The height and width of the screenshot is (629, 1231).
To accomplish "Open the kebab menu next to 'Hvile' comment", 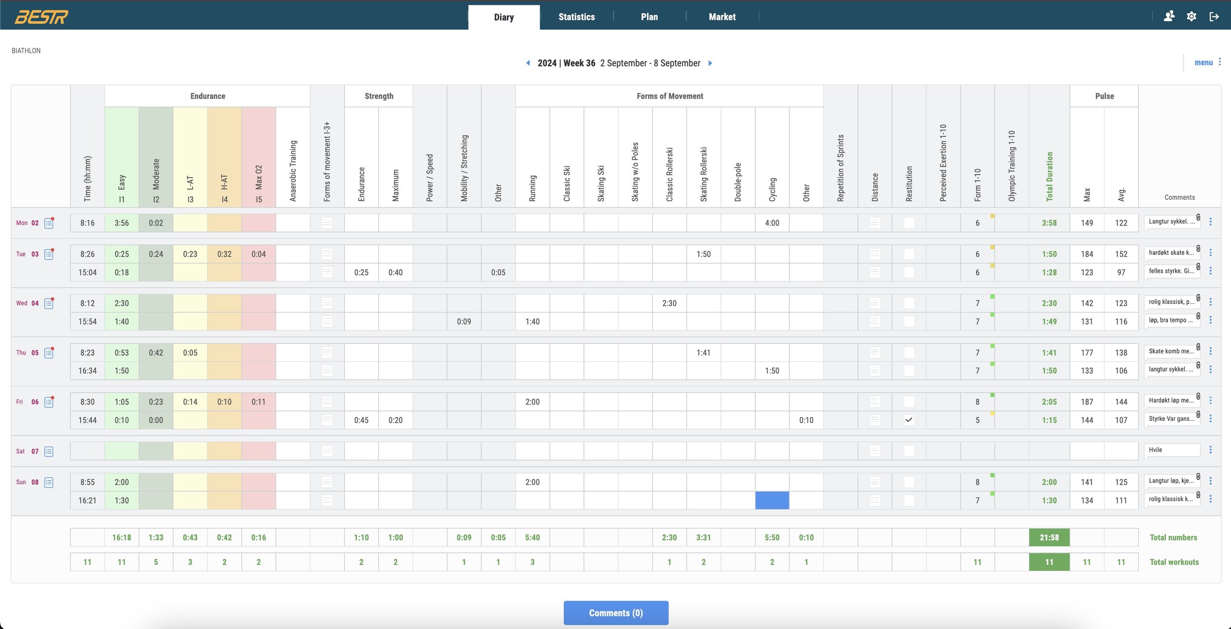I will [1211, 449].
